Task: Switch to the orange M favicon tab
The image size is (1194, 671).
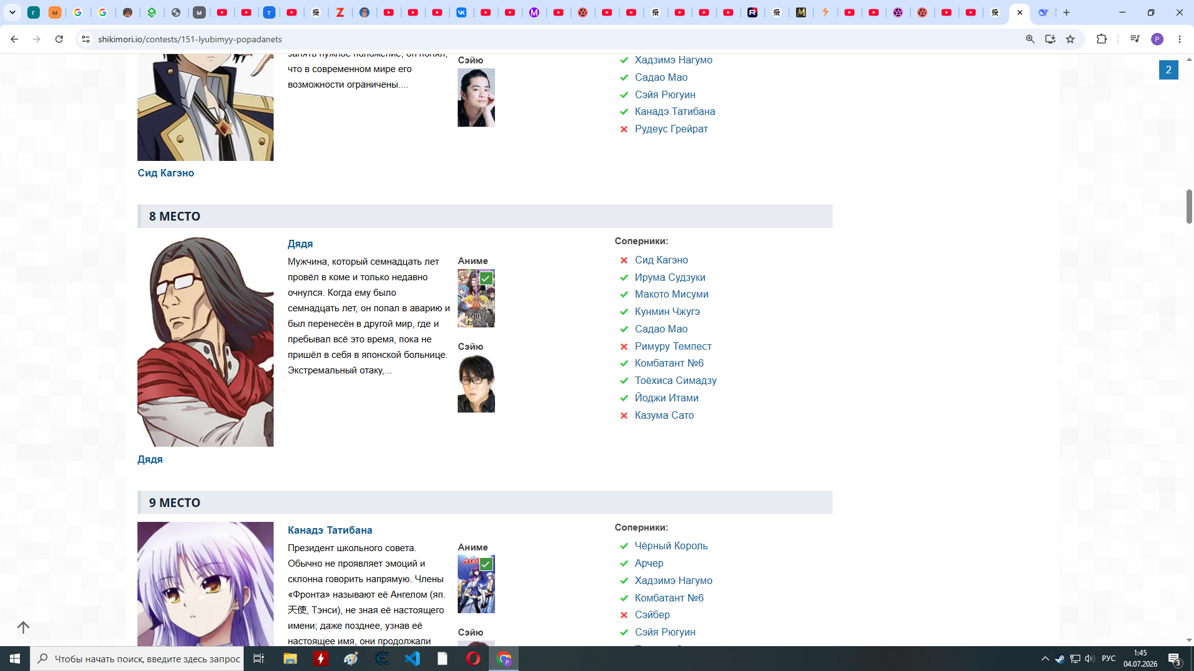Action: point(55,12)
